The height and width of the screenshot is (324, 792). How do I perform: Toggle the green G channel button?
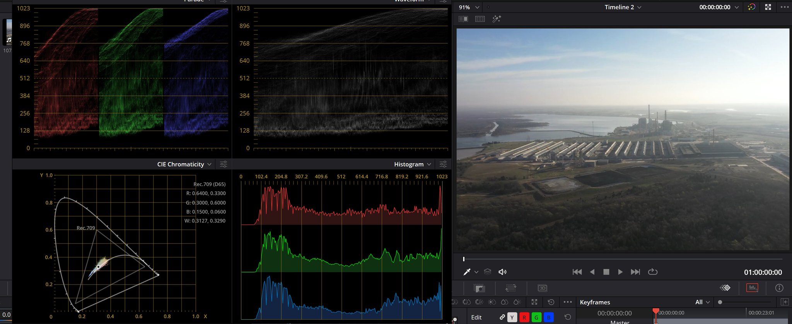click(536, 317)
